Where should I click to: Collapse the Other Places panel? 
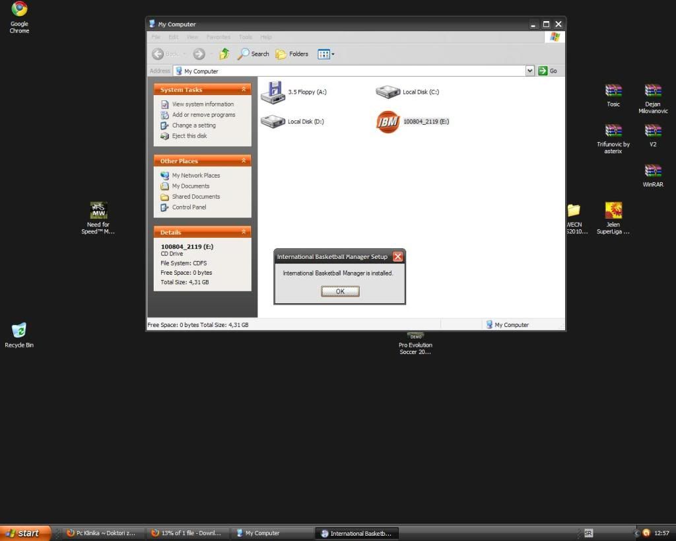pyautogui.click(x=244, y=161)
